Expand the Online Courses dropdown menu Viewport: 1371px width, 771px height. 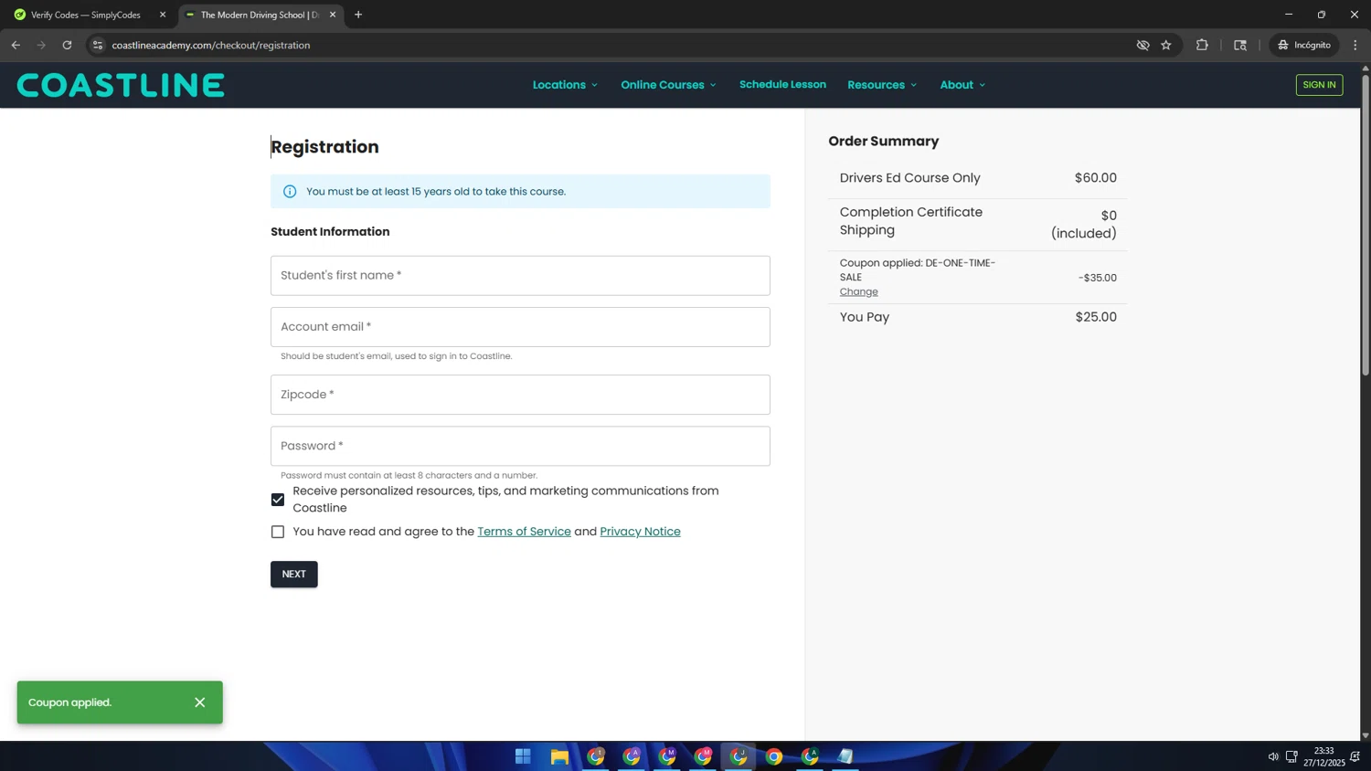pos(668,85)
